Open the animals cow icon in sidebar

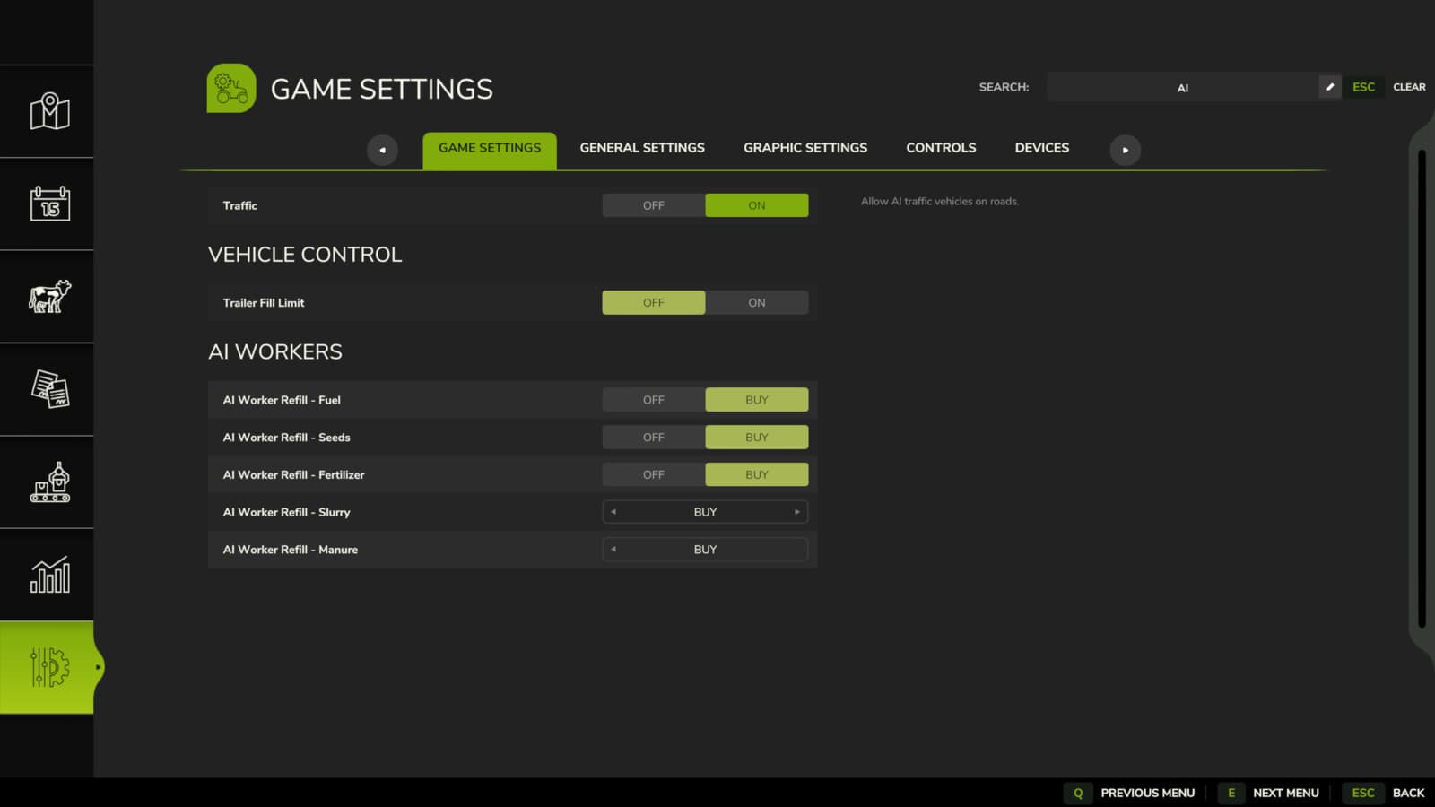(x=49, y=297)
